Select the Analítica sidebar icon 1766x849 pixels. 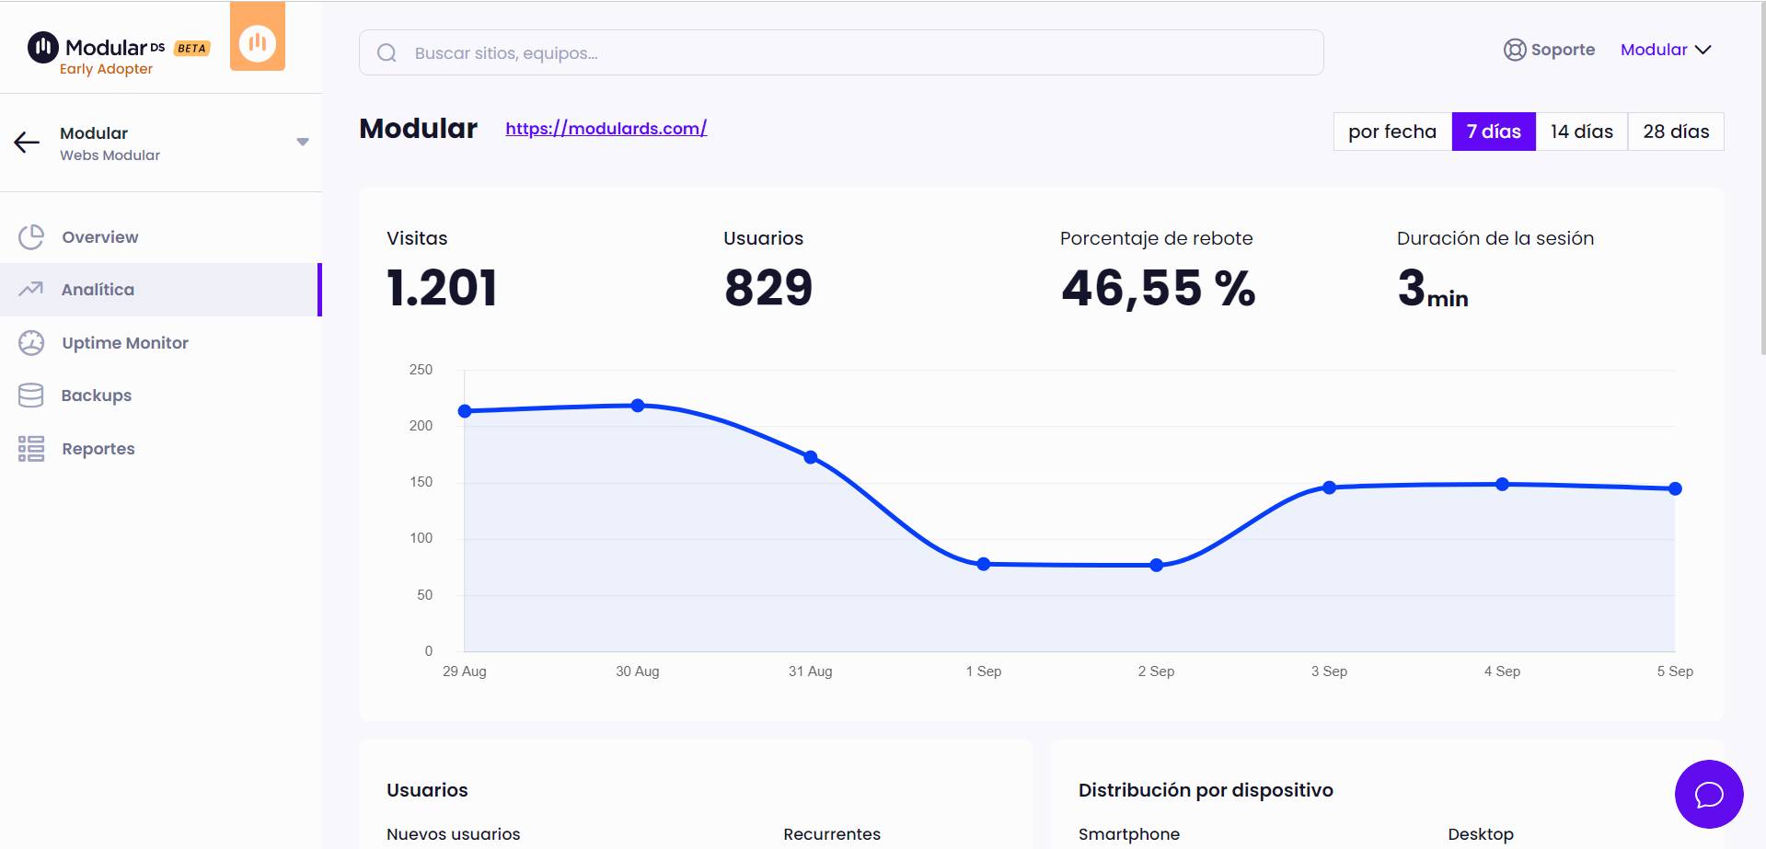coord(31,289)
